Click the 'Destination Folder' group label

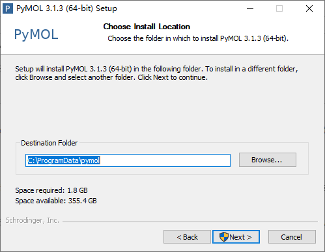pyautogui.click(x=49, y=143)
